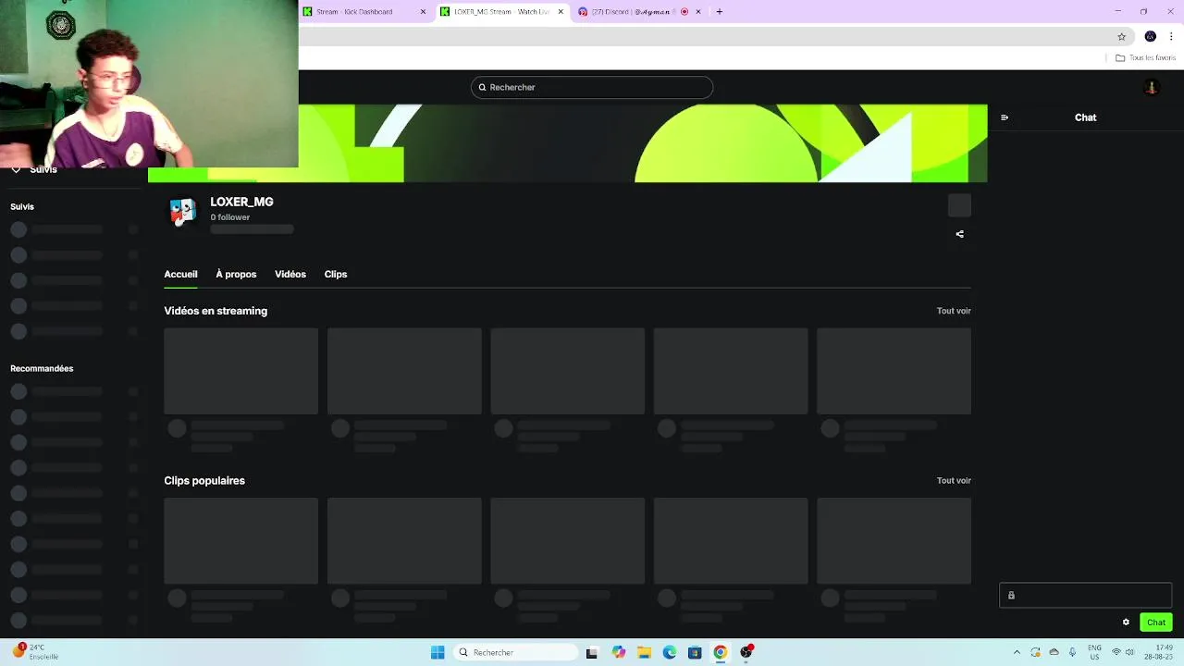Click the share icon on LOXER_MG channel
Image resolution: width=1184 pixels, height=666 pixels.
coord(959,234)
